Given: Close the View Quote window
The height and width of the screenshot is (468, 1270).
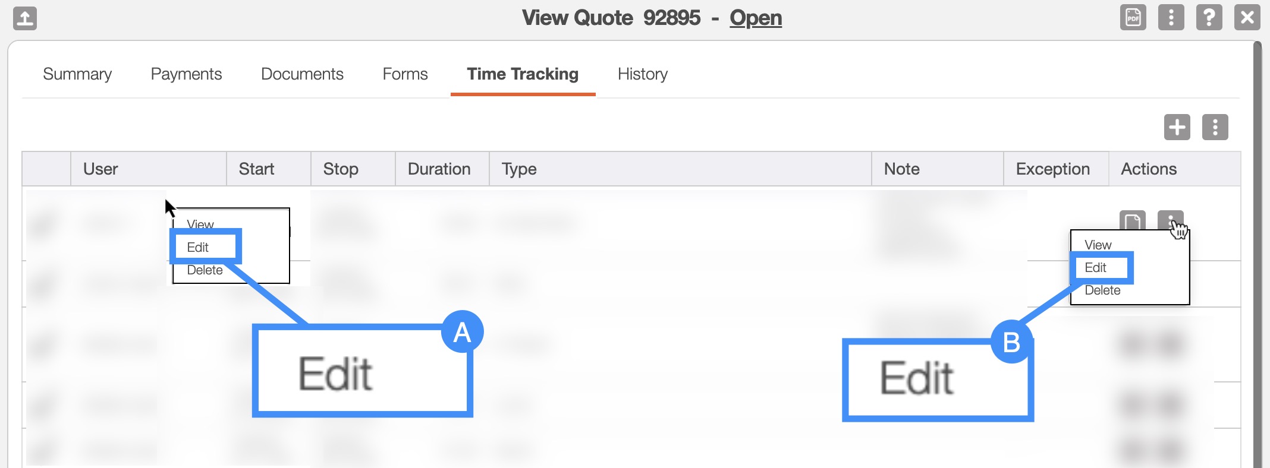Looking at the screenshot, I should (1247, 17).
